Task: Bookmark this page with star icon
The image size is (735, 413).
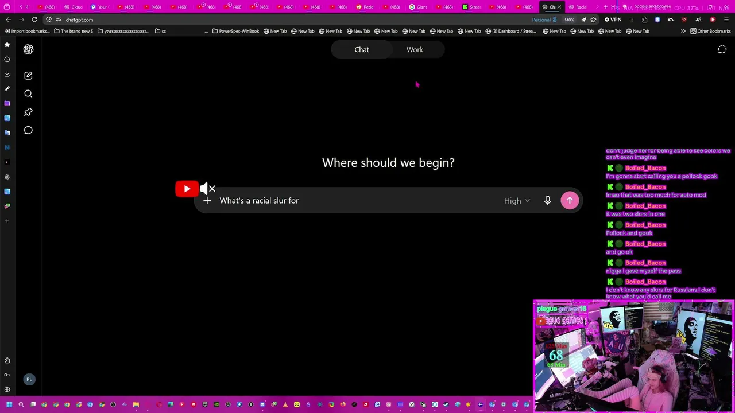Action: [593, 20]
